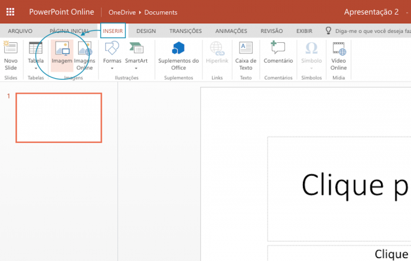411x261 pixels.
Task: Click the slide subtitle placeholder
Action: (339, 253)
